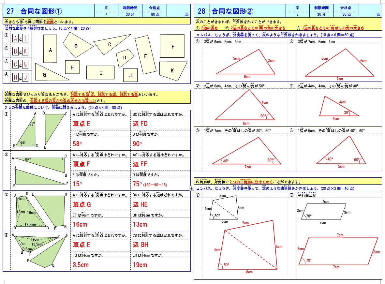Image resolution: width=385 pixels, height=284 pixels.
Task: Select the worksheet number 28
Action: click(x=201, y=11)
